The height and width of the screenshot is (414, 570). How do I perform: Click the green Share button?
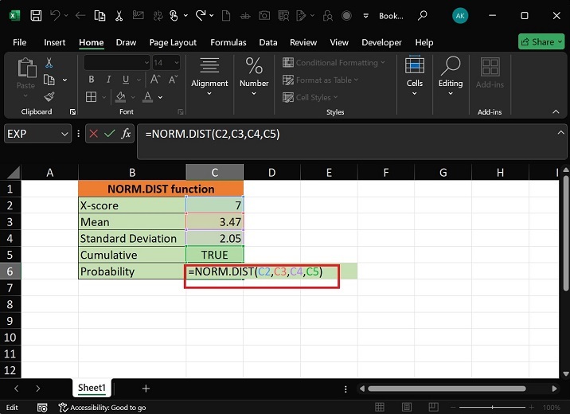click(x=541, y=42)
